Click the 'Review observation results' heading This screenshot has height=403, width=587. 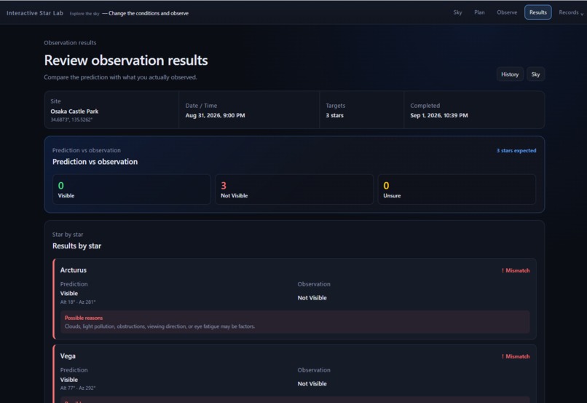coord(126,60)
